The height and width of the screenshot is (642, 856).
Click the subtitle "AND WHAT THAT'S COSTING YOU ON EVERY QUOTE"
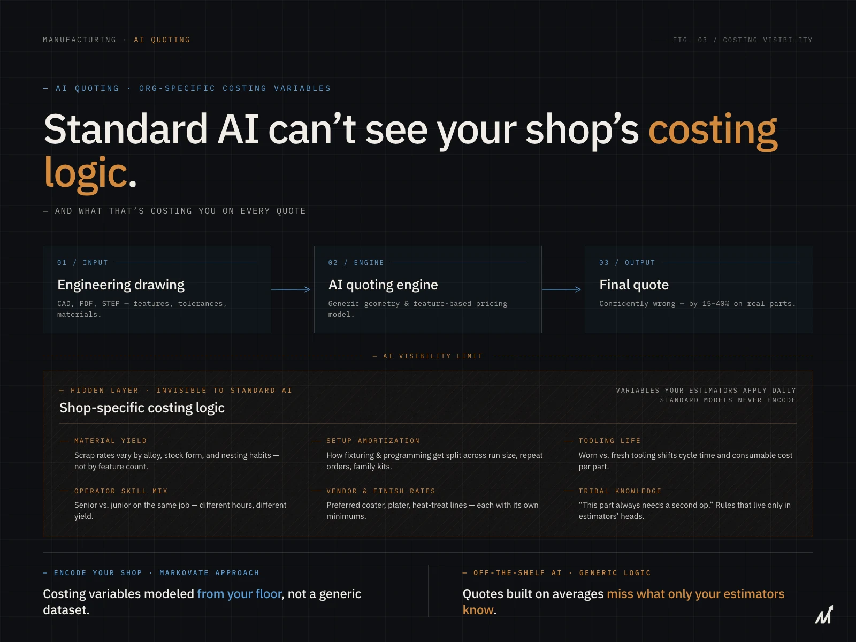pos(180,211)
